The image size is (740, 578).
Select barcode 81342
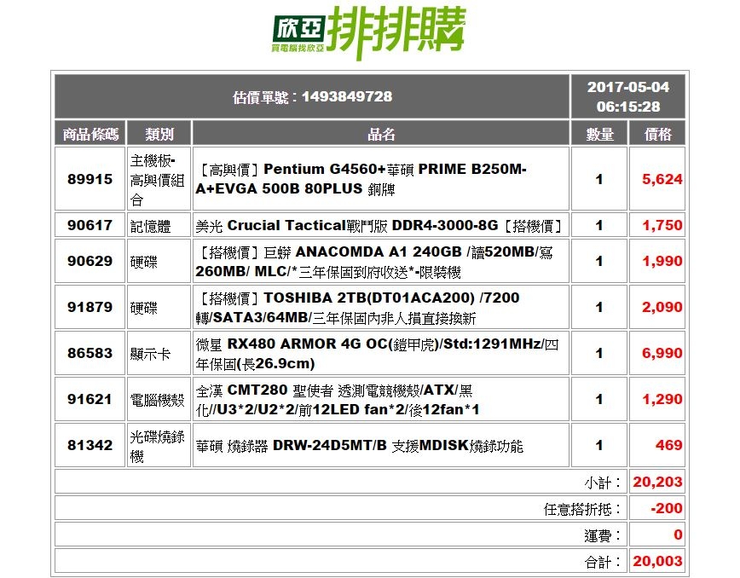point(90,445)
